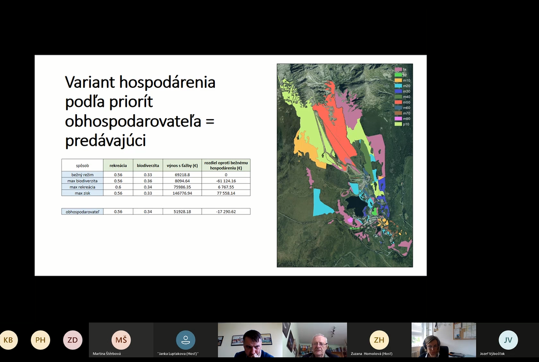Viewport: 539px width, 362px height.
Task: Click Janka Luptakova's generic person avatar
Action: click(x=185, y=340)
